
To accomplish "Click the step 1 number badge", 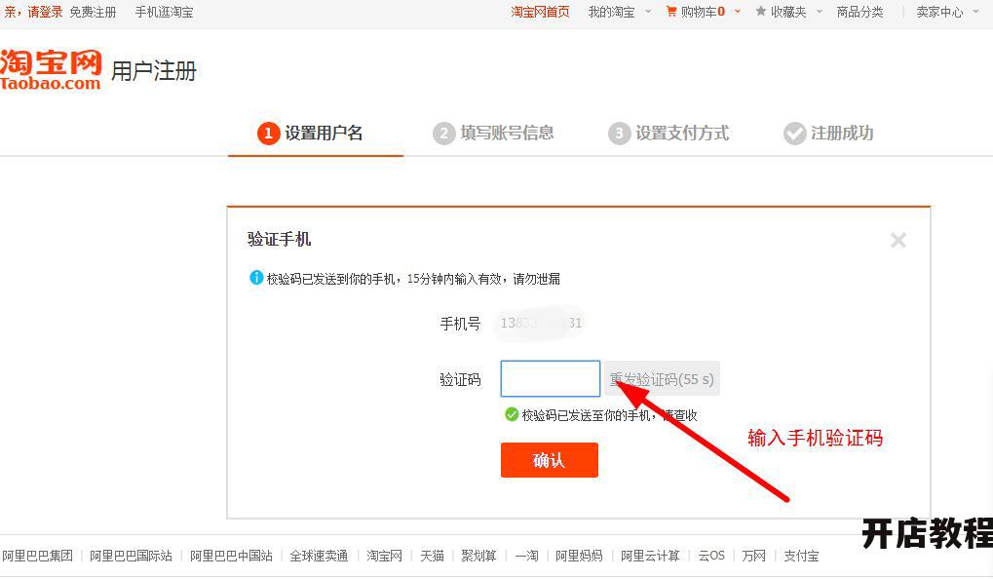I will tap(269, 133).
